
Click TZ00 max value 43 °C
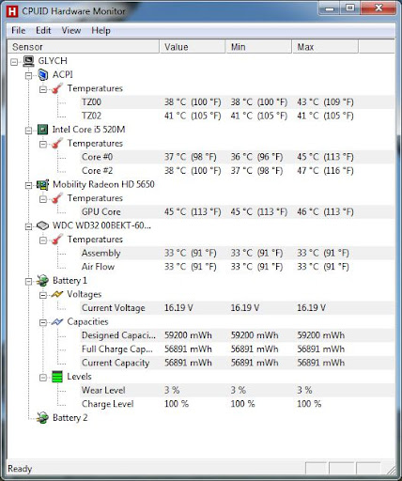[325, 102]
